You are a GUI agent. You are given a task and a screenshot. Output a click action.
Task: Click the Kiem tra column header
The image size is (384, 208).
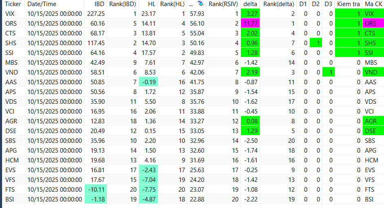coord(349,4)
